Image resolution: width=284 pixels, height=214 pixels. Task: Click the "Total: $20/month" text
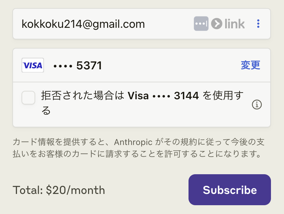59,190
